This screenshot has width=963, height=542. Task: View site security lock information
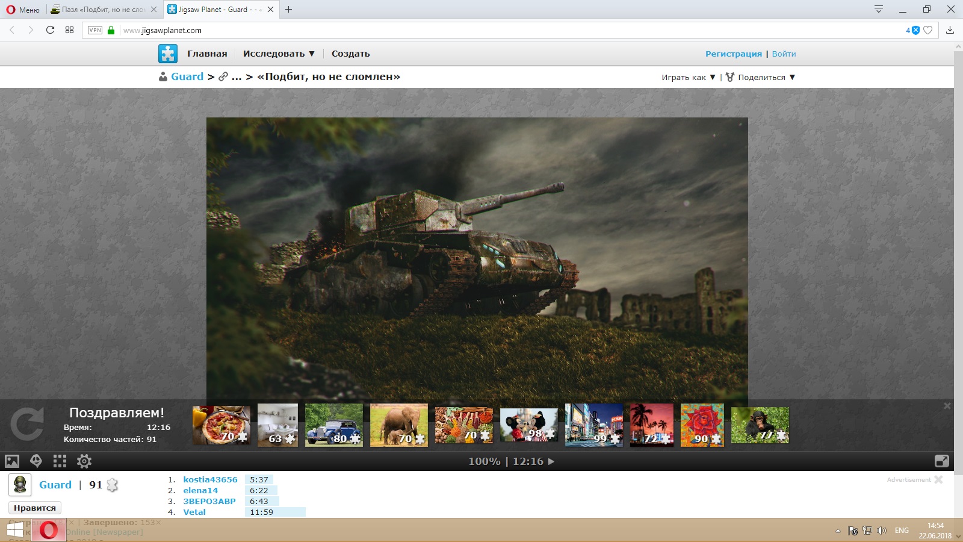tap(111, 30)
